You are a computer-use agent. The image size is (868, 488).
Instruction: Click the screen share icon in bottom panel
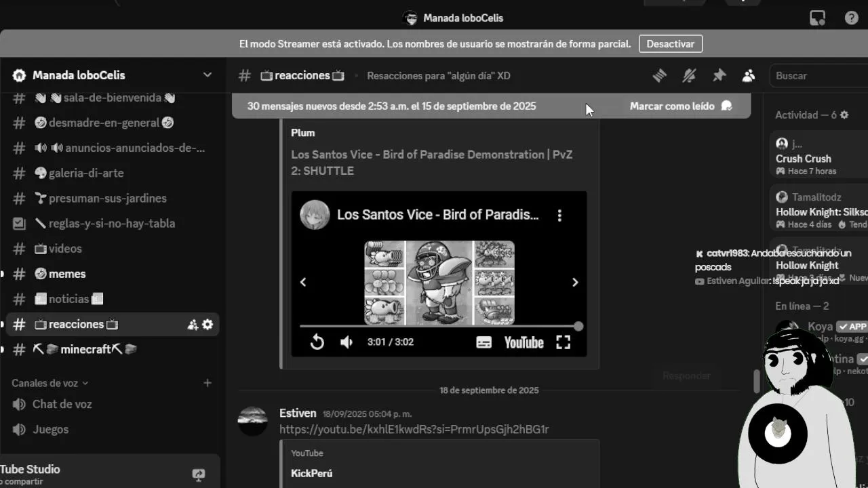point(199,475)
